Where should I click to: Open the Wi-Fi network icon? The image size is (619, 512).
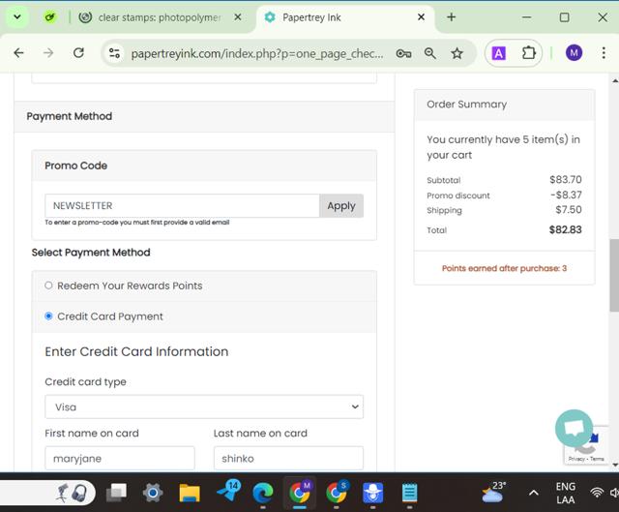tap(597, 493)
